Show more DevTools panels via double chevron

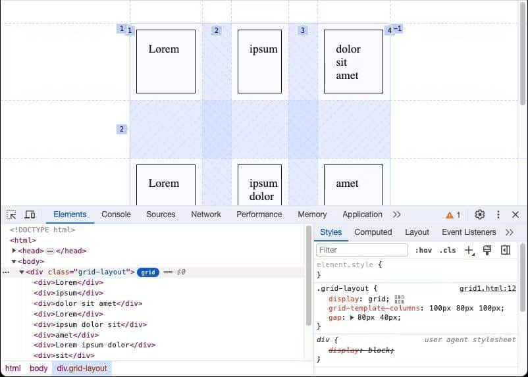[397, 214]
